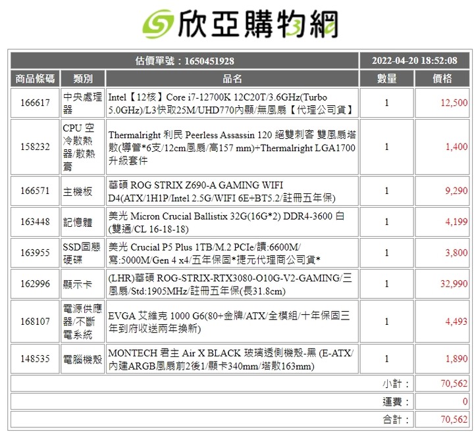Select the timestamp 2022-04-20 18:52:08
Screen dimensions: 474x432
pos(415,60)
